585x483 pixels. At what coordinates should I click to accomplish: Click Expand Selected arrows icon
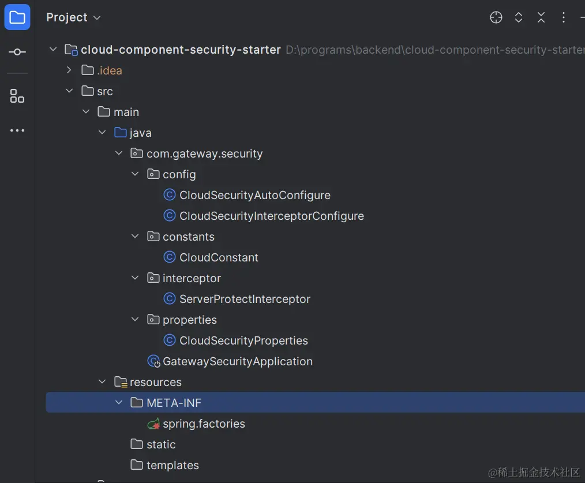(x=519, y=17)
